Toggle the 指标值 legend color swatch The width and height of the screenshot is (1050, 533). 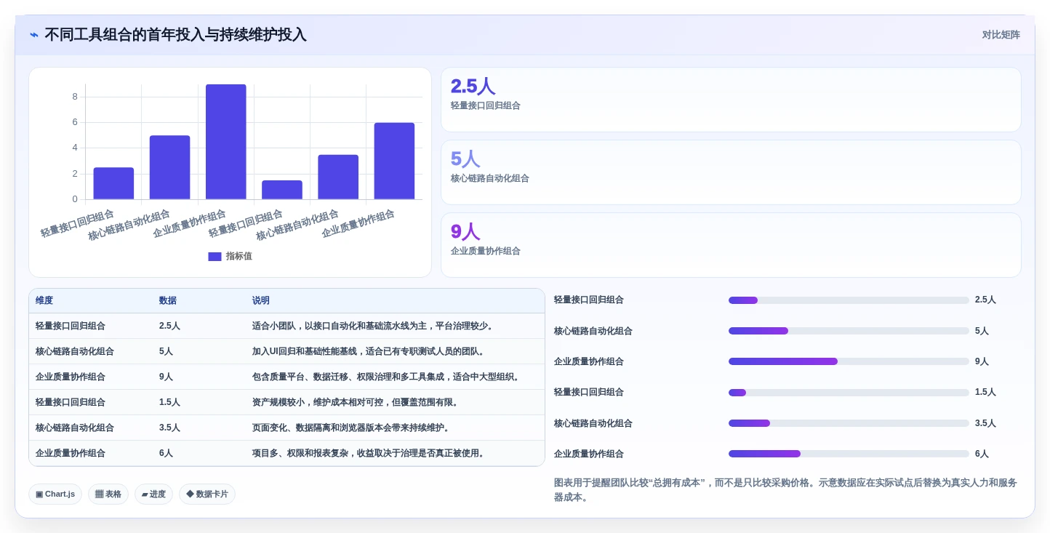(x=215, y=257)
